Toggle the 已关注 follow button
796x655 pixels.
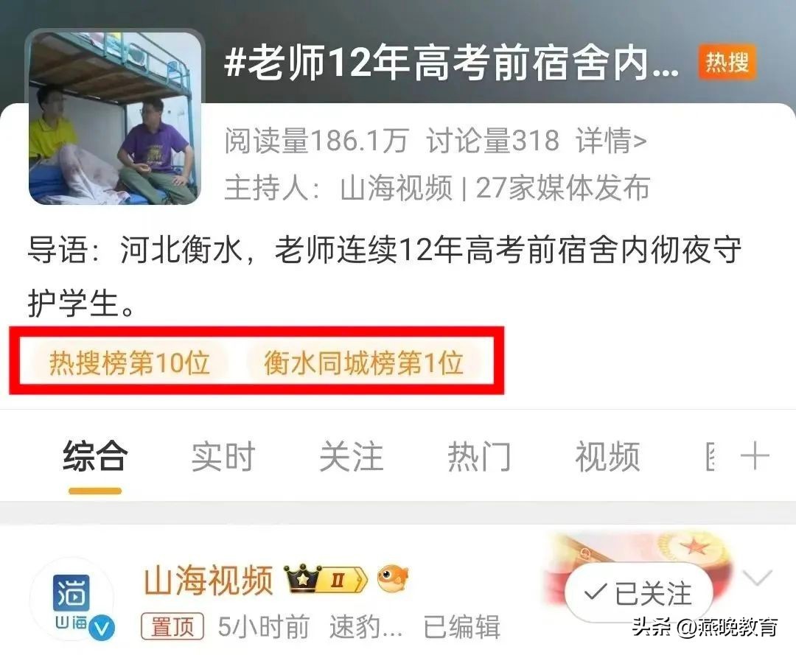point(638,592)
